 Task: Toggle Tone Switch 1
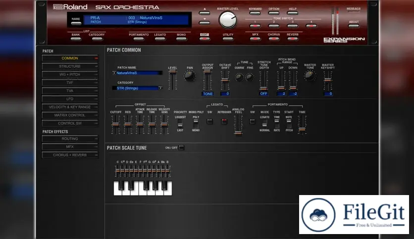point(255,26)
